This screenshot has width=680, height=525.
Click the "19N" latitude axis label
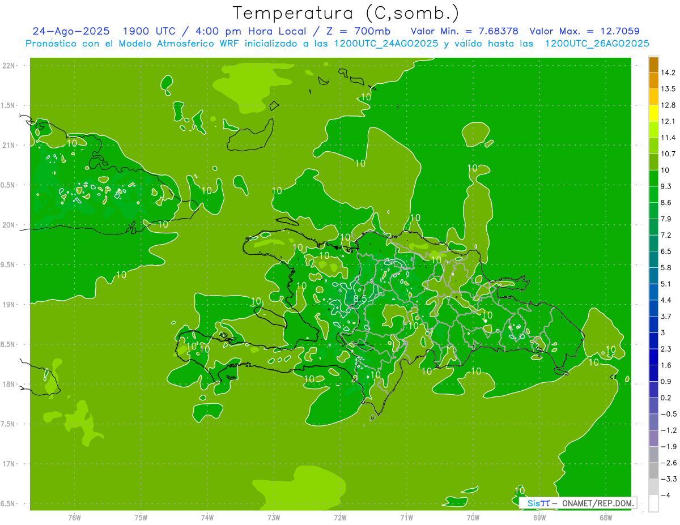click(x=8, y=305)
